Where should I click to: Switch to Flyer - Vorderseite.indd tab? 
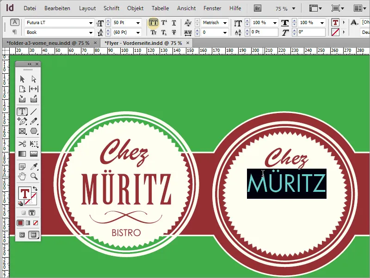coord(143,43)
